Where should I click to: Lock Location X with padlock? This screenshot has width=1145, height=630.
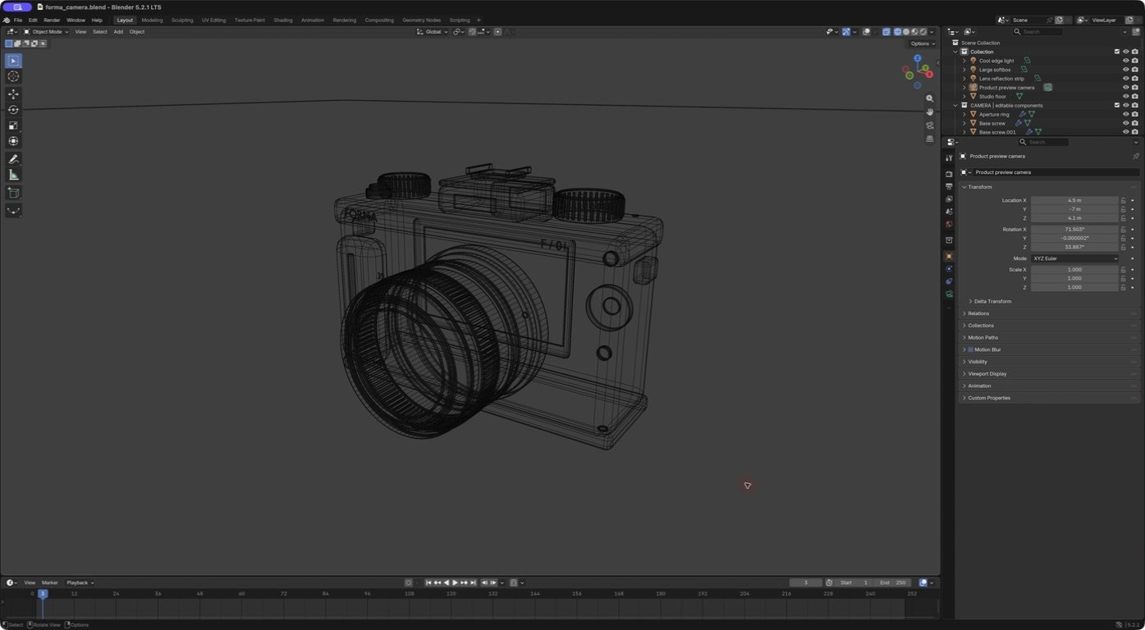coord(1123,200)
